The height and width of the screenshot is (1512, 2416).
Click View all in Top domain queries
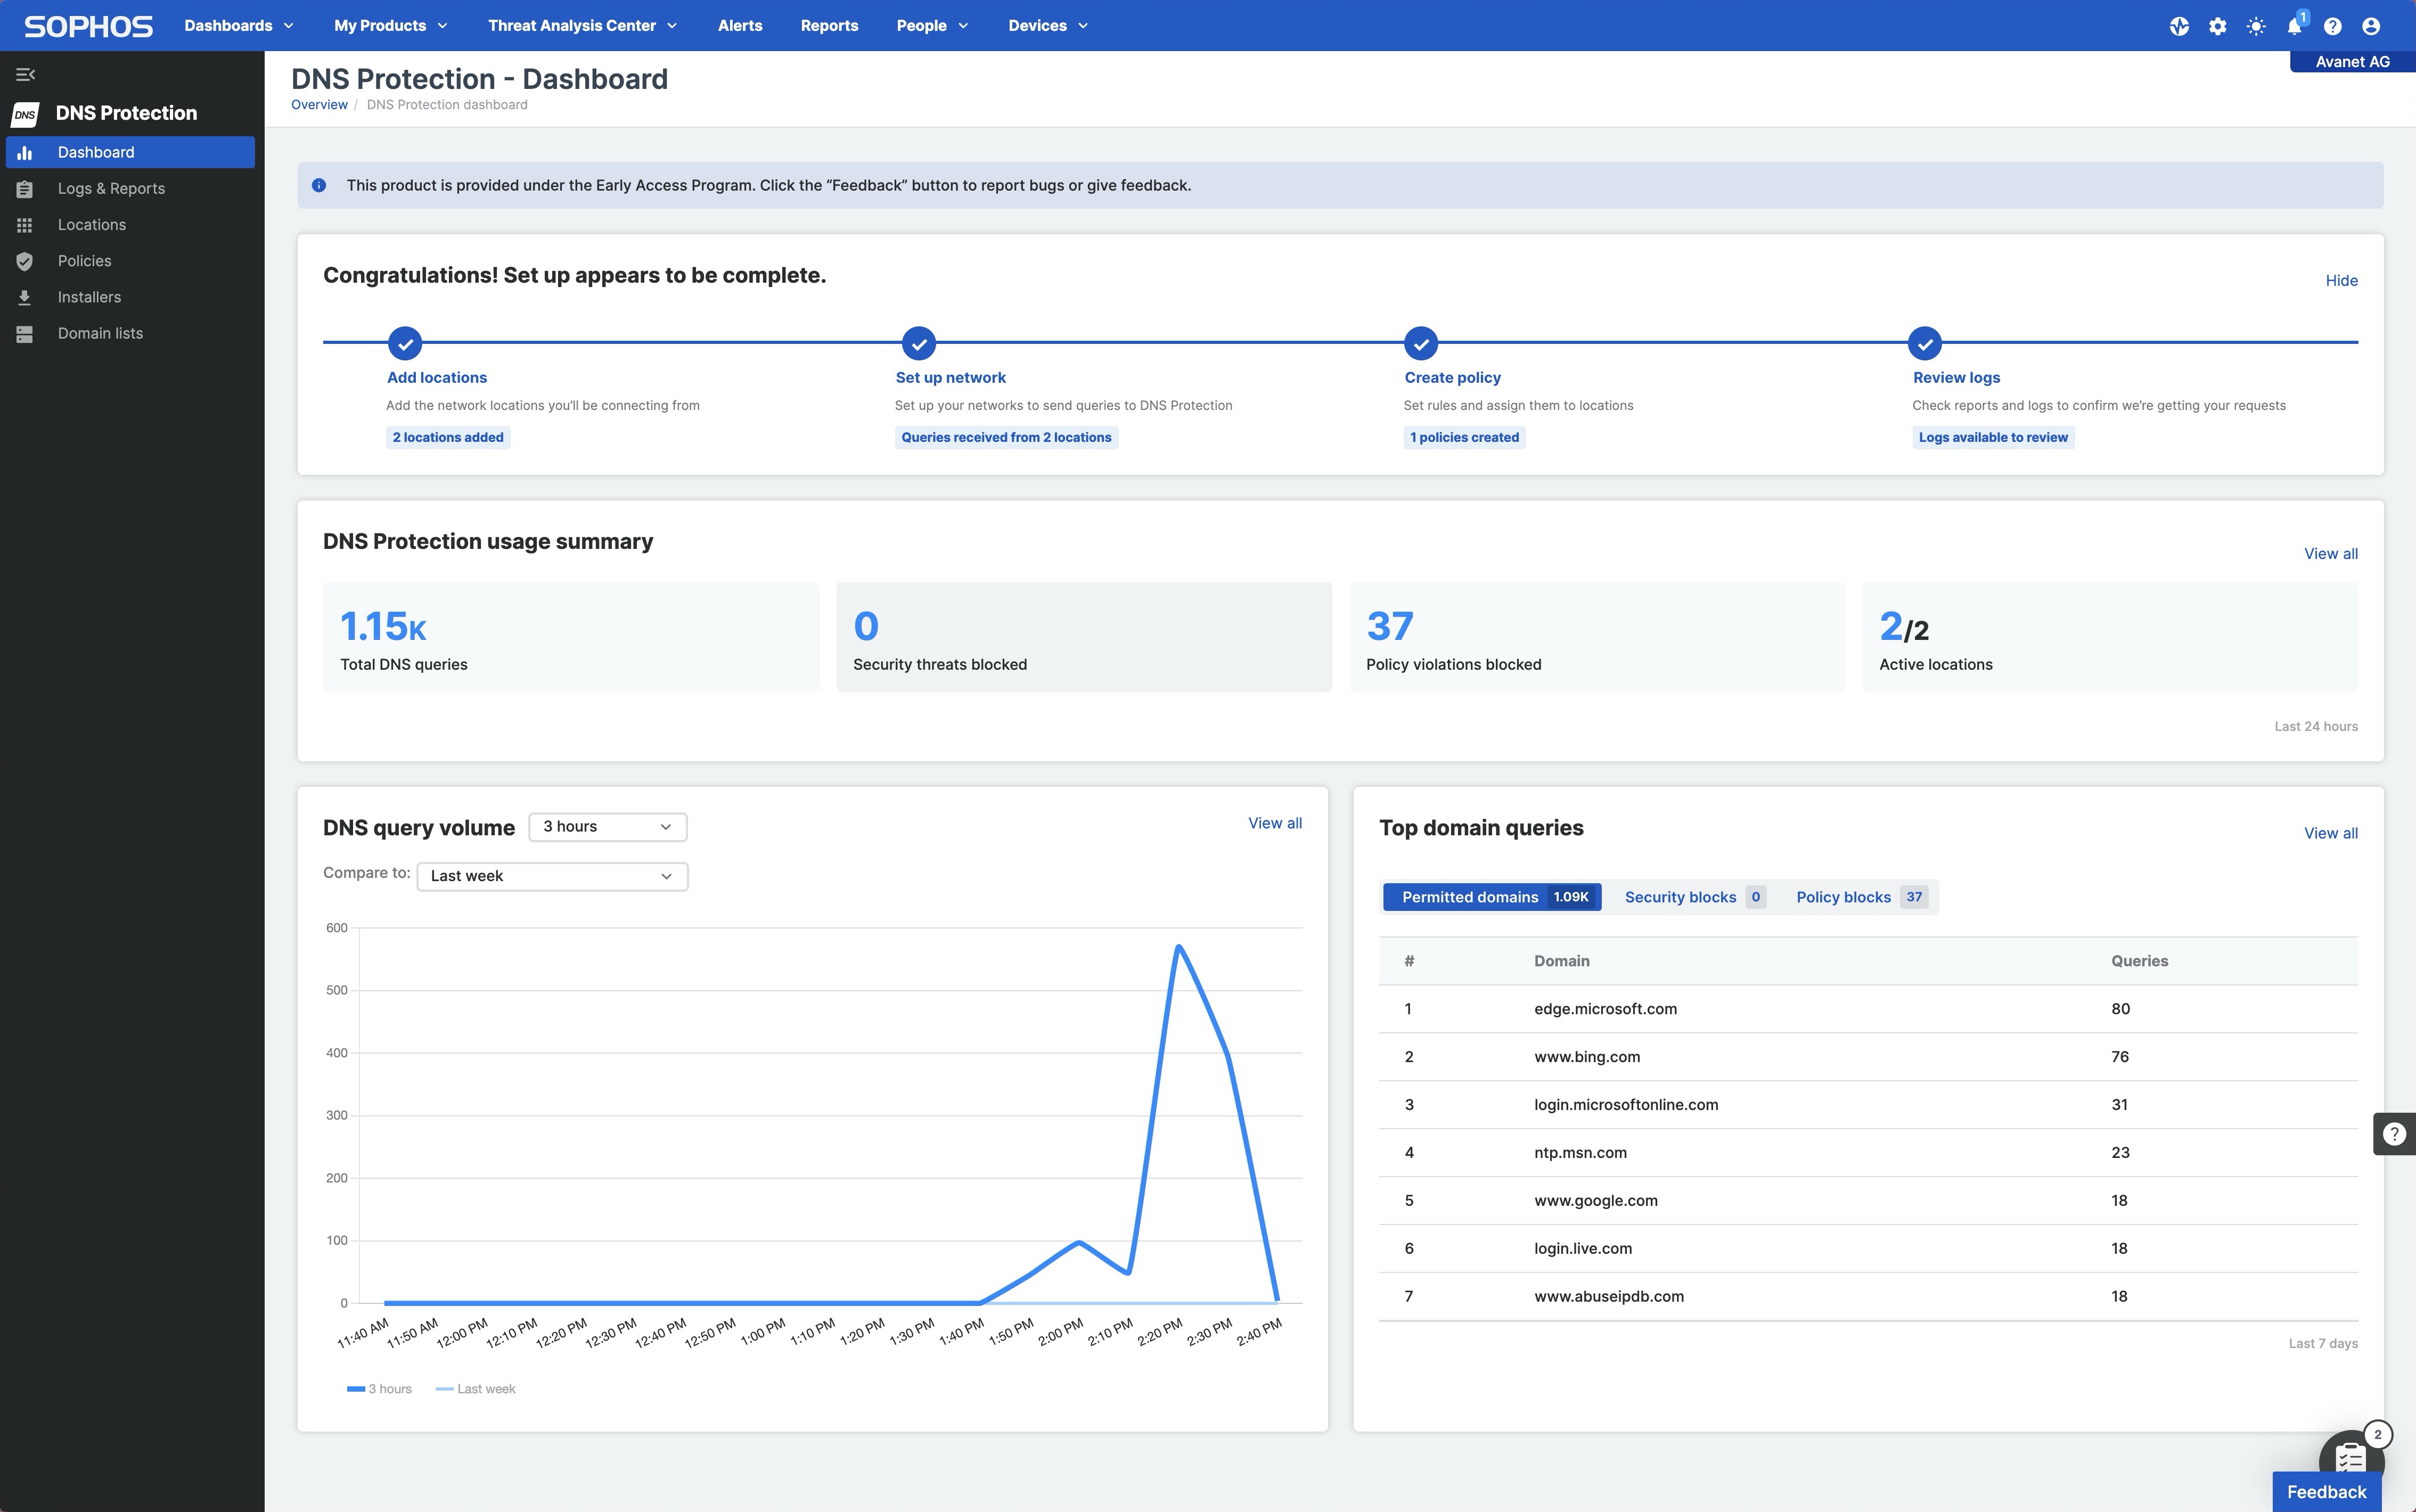(2330, 834)
